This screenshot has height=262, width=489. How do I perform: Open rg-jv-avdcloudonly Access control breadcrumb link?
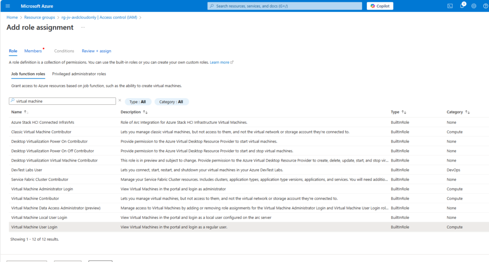click(x=99, y=18)
